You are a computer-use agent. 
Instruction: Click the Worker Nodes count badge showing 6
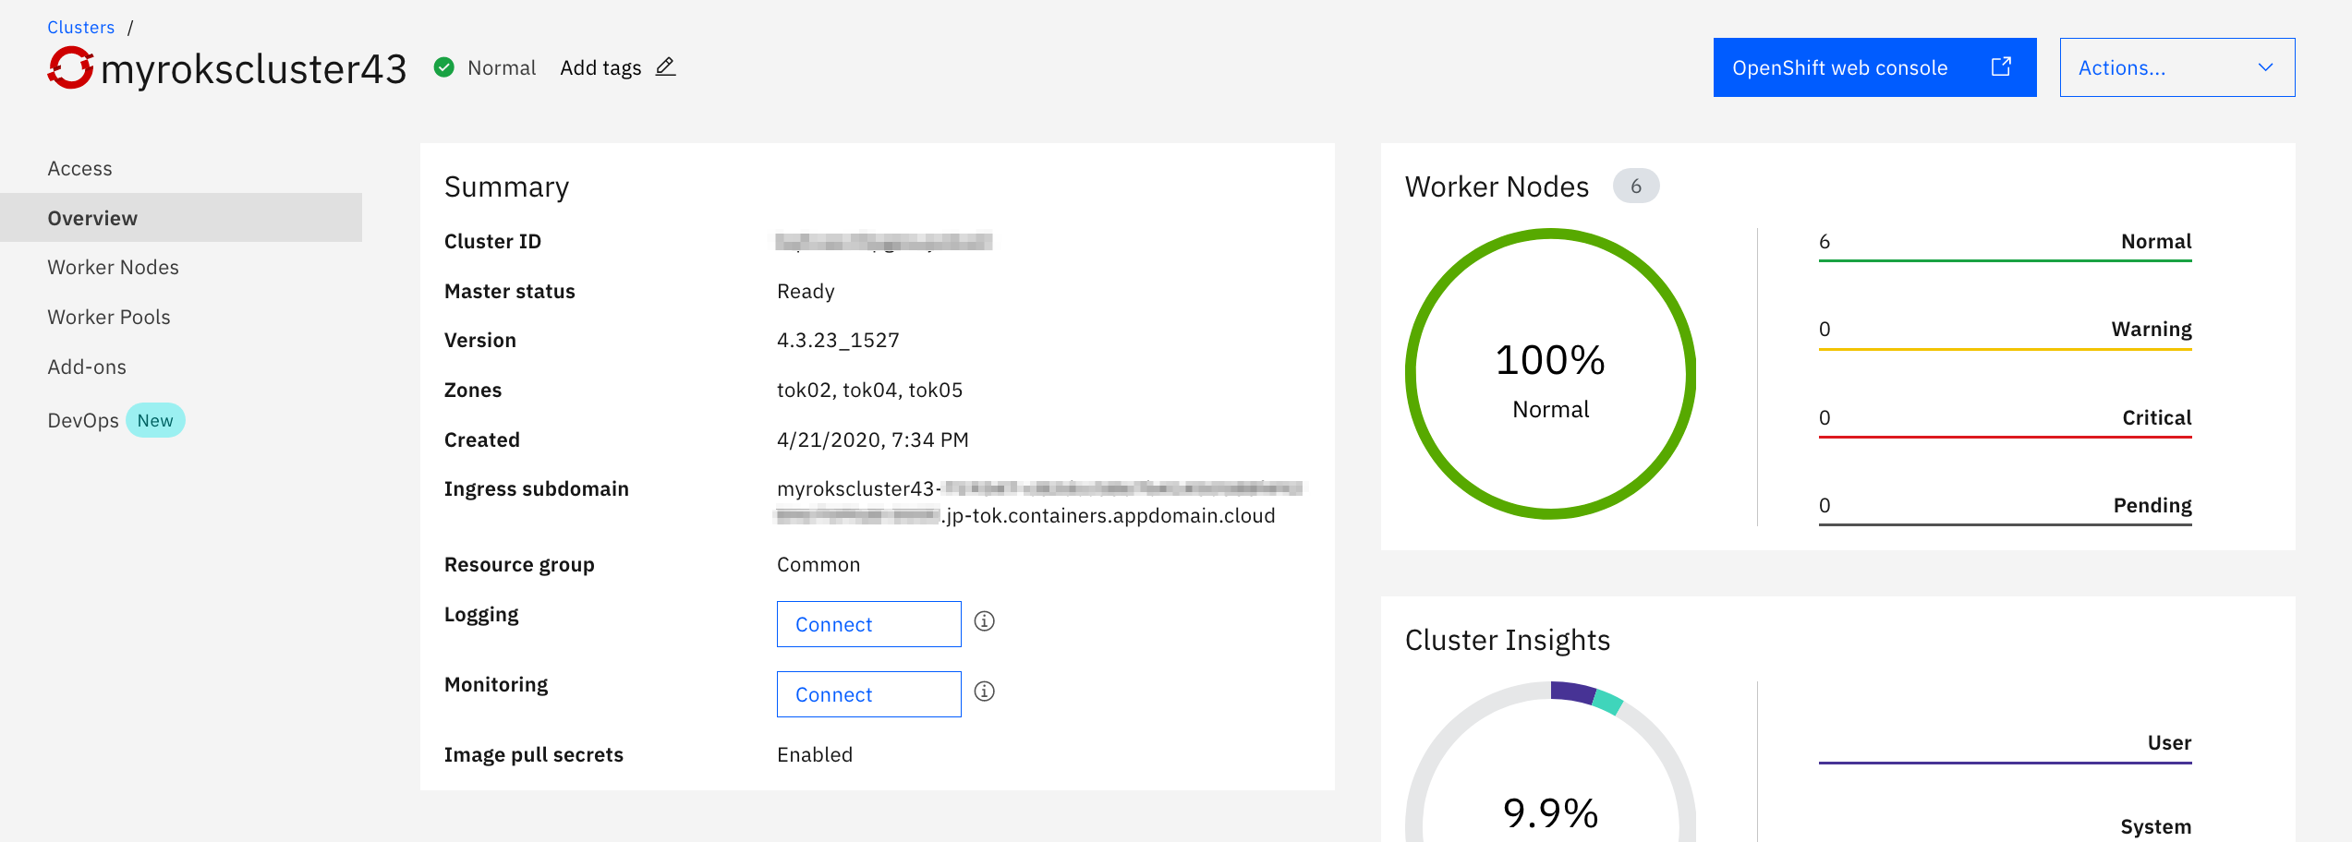pos(1636,186)
